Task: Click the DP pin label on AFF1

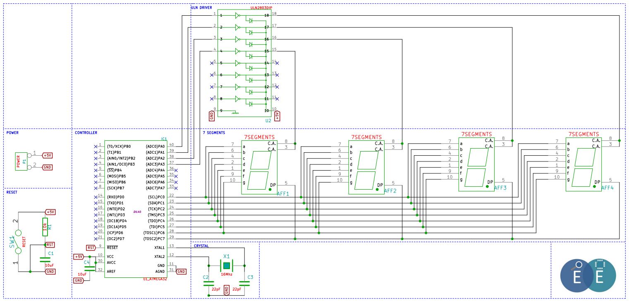Action: point(273,185)
